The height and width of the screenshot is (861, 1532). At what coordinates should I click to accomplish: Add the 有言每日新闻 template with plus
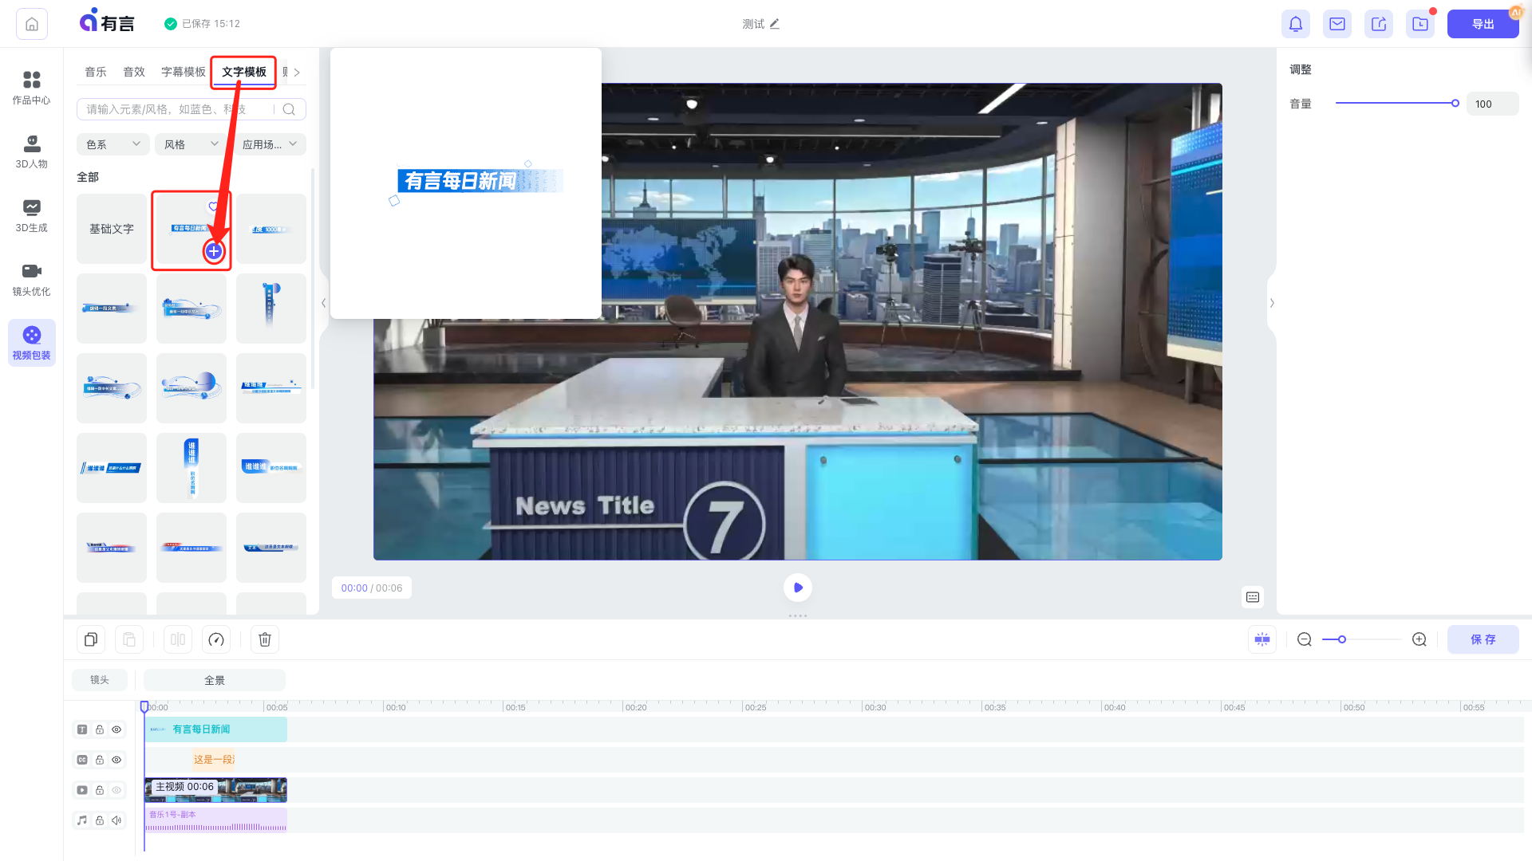tap(214, 251)
